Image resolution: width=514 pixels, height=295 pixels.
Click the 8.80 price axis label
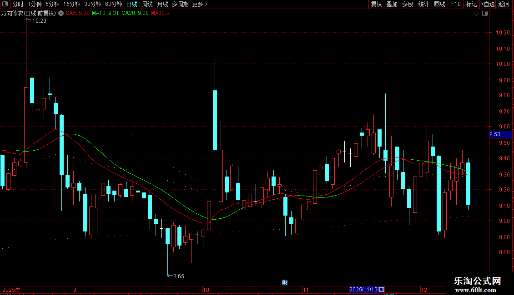504,252
